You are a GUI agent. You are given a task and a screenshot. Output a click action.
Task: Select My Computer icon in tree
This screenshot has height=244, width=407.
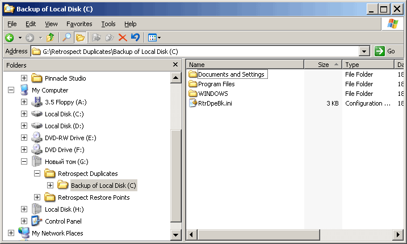[24, 90]
